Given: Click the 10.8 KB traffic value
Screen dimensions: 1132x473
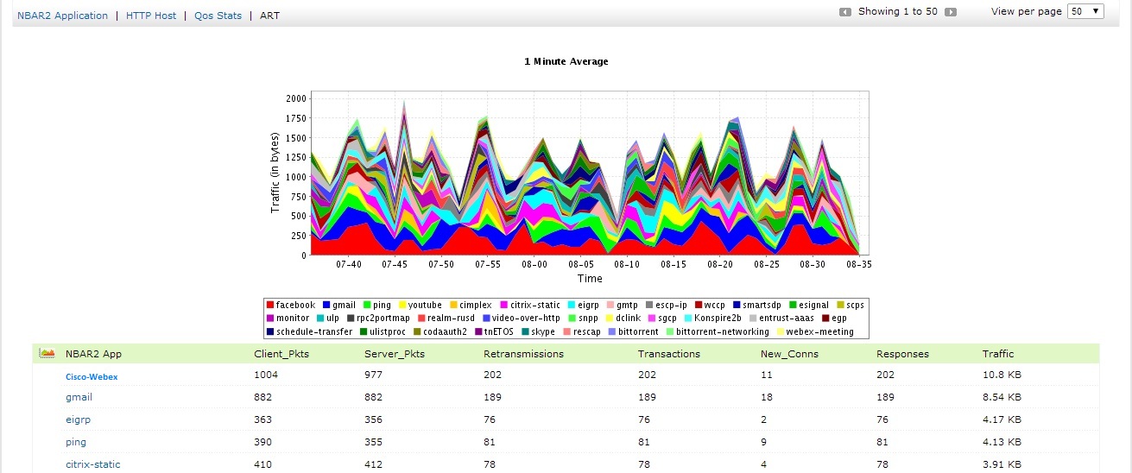Looking at the screenshot, I should 1002,375.
